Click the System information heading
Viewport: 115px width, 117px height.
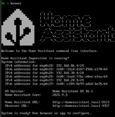pos(19,62)
